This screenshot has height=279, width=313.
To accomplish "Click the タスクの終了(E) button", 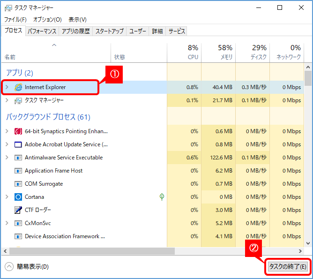I will click(x=288, y=267).
